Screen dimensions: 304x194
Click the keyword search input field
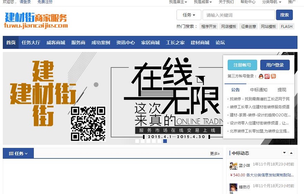(239, 15)
